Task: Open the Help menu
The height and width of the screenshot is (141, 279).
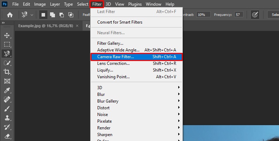Action: click(x=170, y=4)
